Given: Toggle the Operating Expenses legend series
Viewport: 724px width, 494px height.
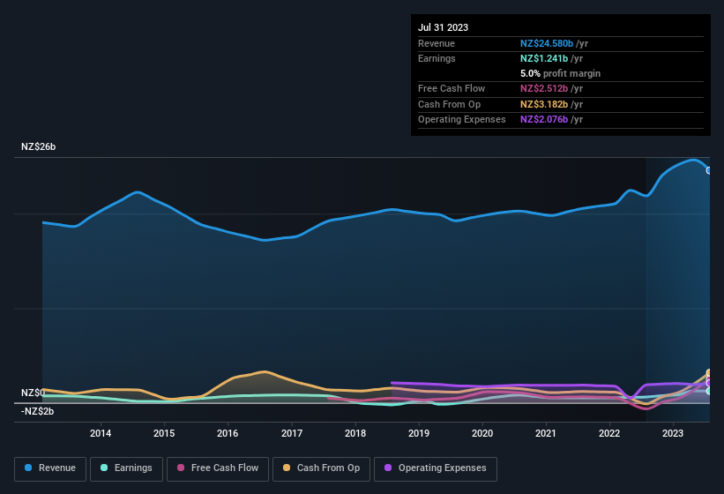Looking at the screenshot, I should coord(436,468).
